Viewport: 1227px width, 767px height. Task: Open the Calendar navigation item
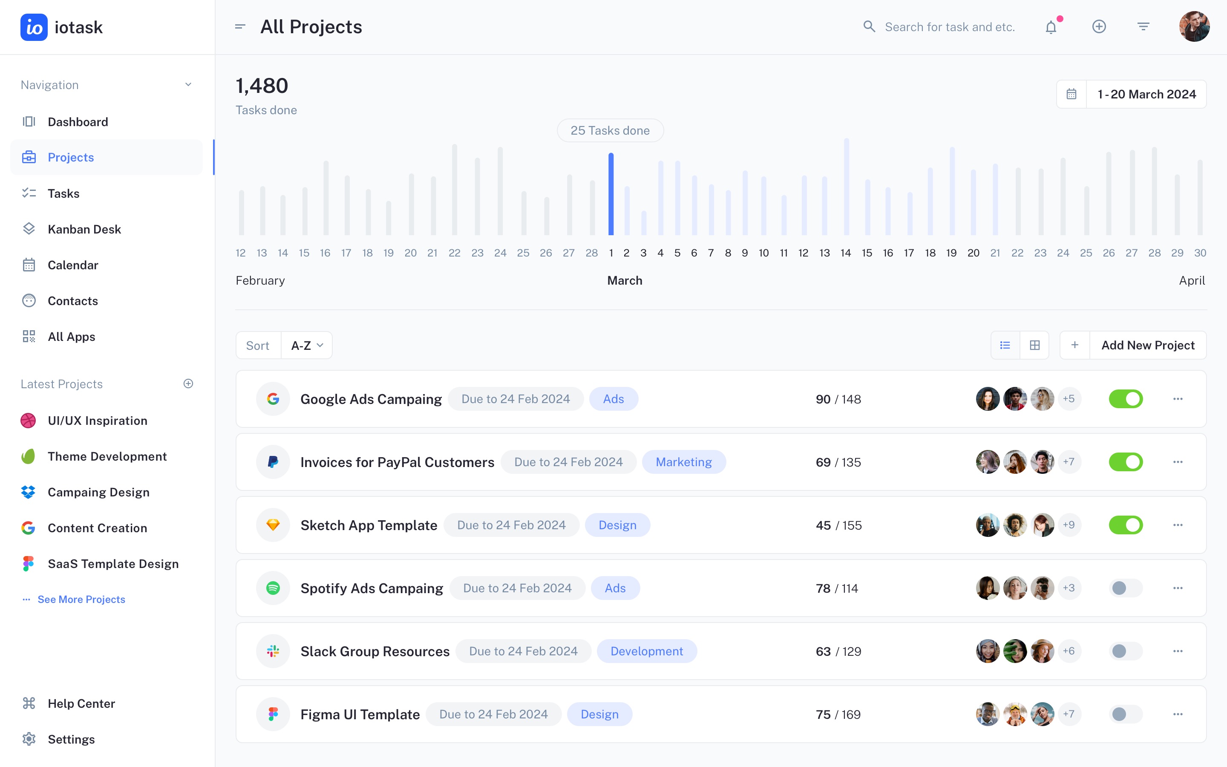coord(72,265)
